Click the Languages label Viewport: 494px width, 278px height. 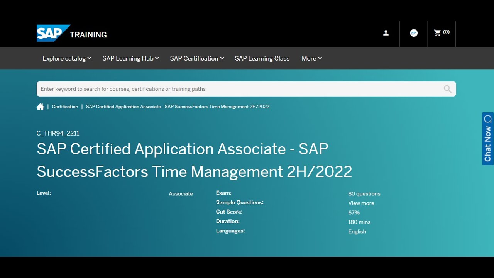230,231
